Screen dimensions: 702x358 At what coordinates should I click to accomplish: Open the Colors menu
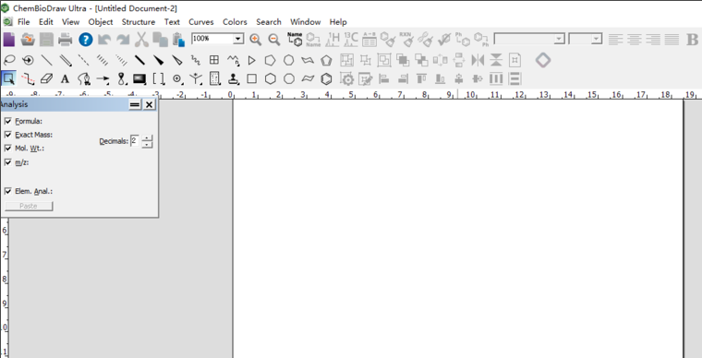235,22
